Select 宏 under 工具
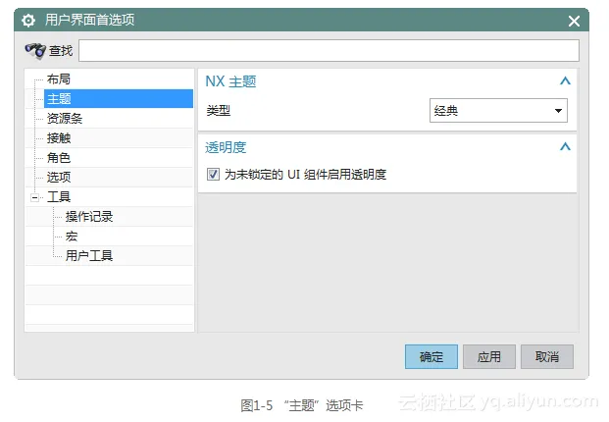This screenshot has width=609, height=422. click(x=71, y=237)
